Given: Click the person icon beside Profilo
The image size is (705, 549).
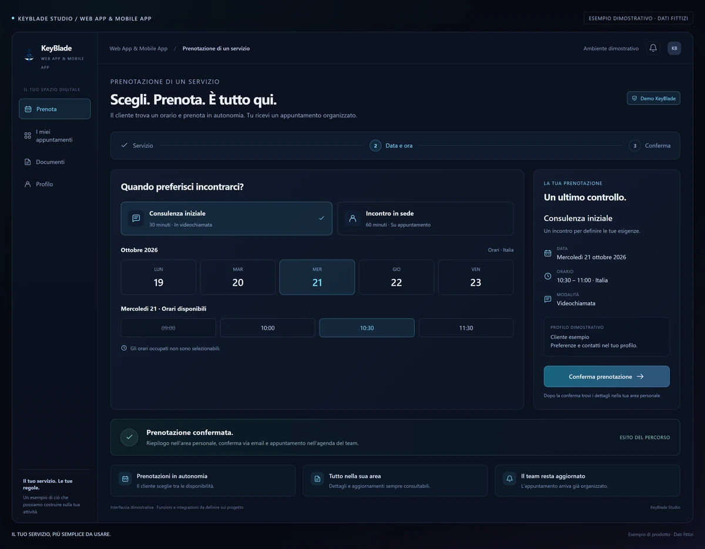Looking at the screenshot, I should [x=28, y=184].
